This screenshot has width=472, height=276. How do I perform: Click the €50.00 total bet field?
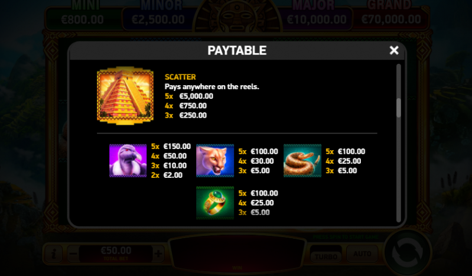point(116,254)
